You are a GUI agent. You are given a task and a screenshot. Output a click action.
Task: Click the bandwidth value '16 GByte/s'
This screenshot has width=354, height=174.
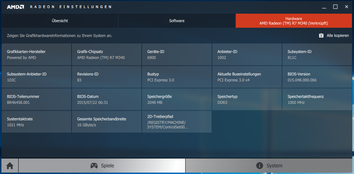(87, 125)
